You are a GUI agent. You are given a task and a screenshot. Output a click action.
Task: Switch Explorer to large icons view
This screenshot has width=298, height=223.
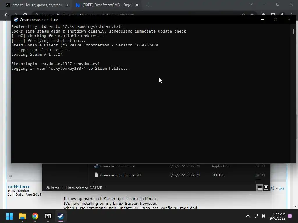pyautogui.click(x=266, y=188)
